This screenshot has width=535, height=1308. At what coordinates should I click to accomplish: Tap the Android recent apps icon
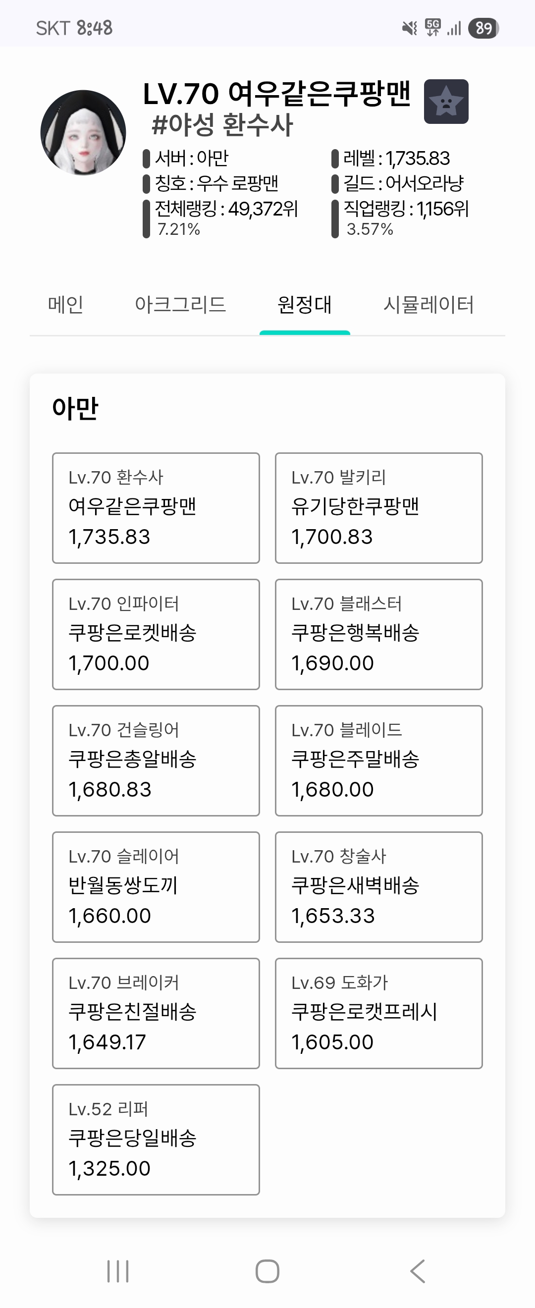[x=118, y=1271]
